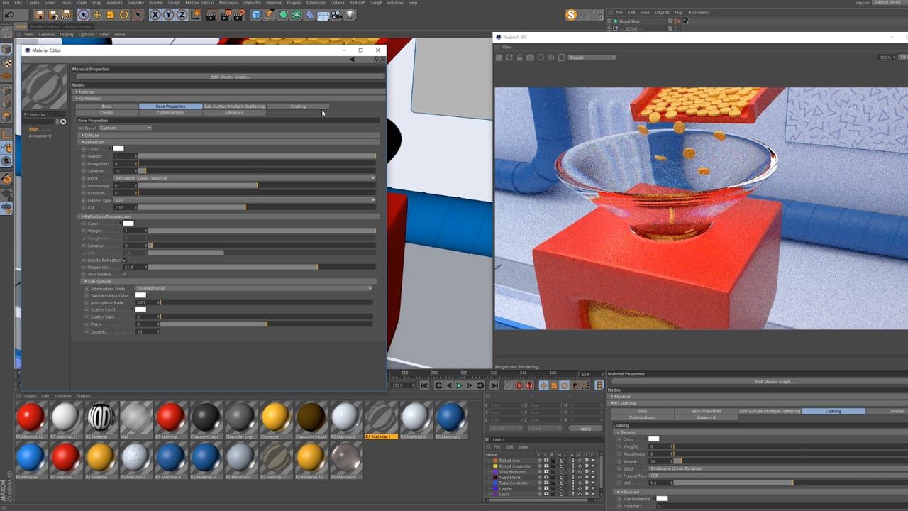Open Advanced tab in Material Editor

click(x=234, y=113)
